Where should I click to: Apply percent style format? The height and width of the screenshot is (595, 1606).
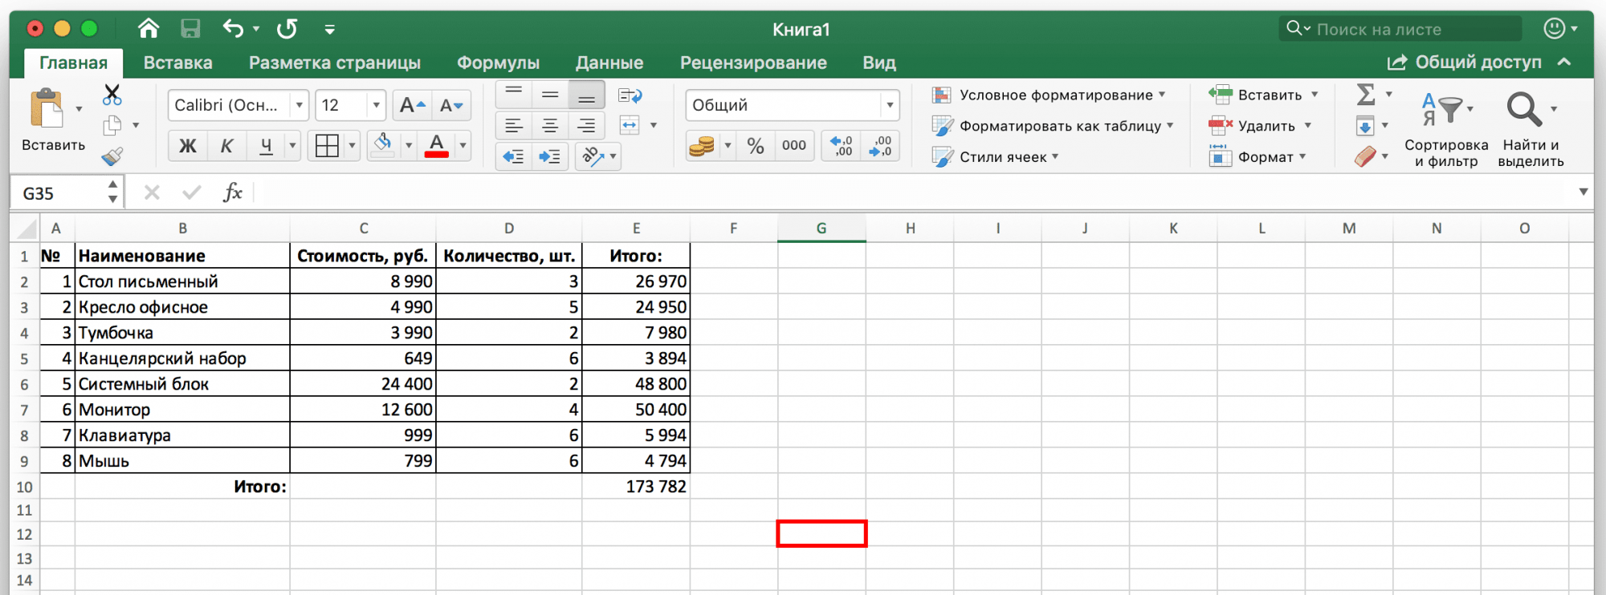point(755,146)
